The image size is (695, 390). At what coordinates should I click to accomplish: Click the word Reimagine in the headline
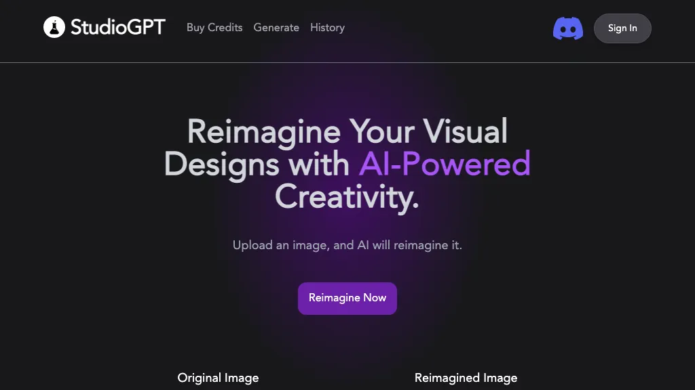click(263, 131)
